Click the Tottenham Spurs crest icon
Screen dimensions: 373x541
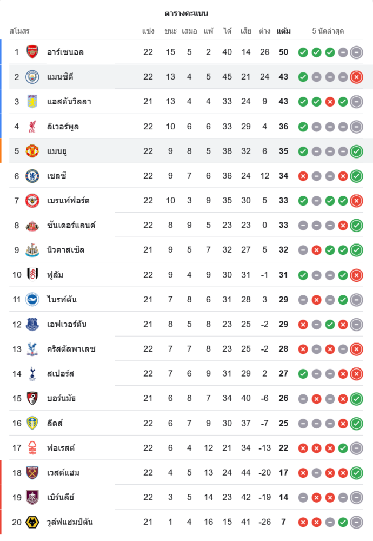pyautogui.click(x=32, y=373)
